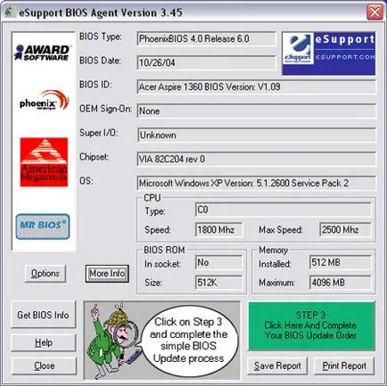
Task: Click the BIOS Type field
Action: [206, 39]
